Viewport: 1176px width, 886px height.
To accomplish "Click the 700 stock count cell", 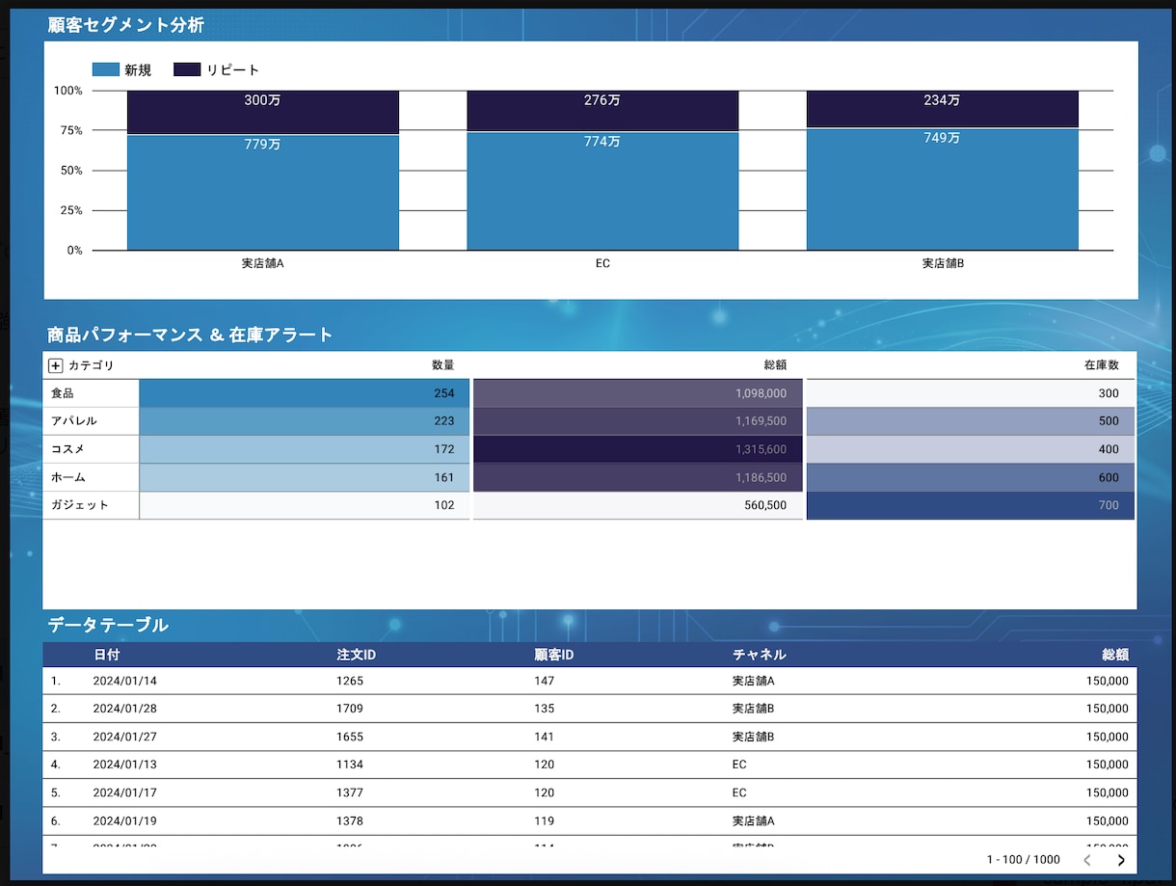I will 971,505.
